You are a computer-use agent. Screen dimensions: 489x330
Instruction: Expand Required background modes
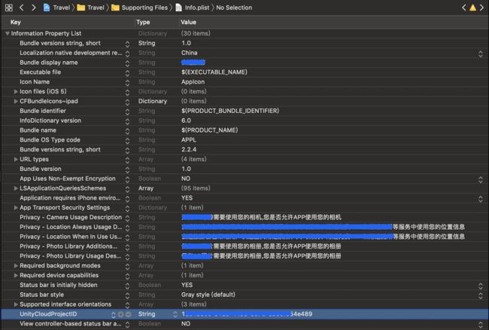click(x=16, y=266)
